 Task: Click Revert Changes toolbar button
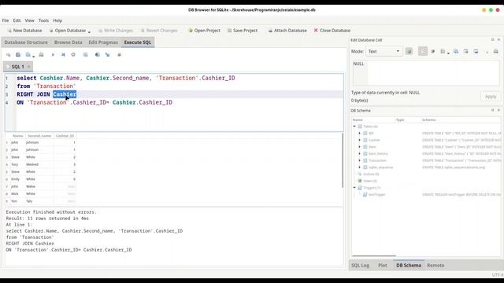(159, 31)
